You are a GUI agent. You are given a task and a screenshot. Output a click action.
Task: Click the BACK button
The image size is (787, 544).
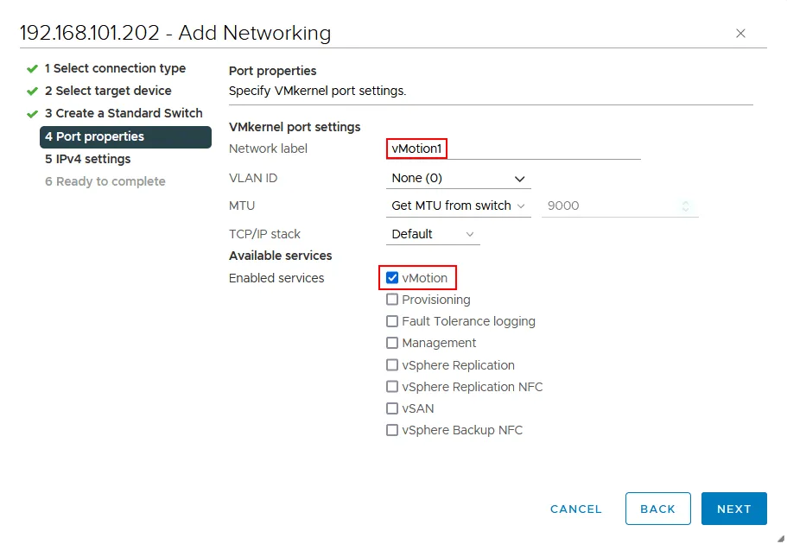pos(657,509)
